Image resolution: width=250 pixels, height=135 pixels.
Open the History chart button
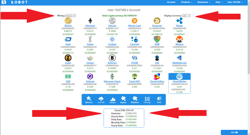click(112, 100)
